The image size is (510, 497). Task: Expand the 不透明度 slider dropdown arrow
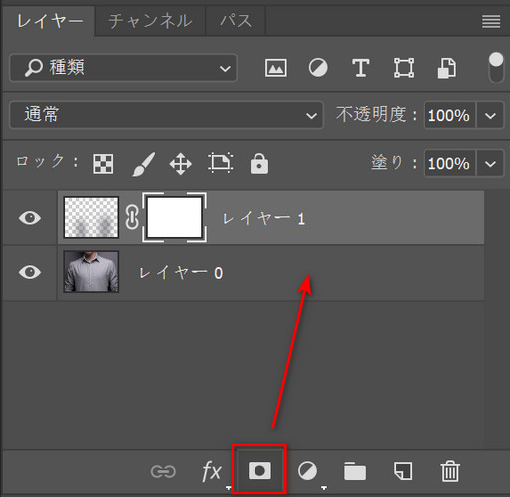[x=490, y=115]
